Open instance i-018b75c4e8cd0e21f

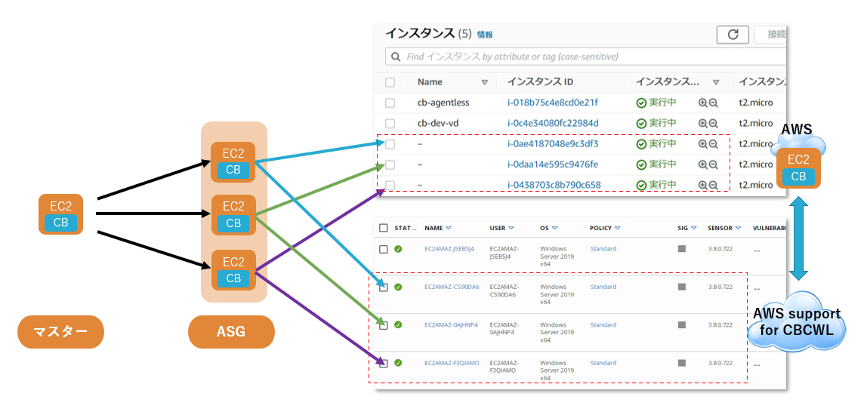553,102
